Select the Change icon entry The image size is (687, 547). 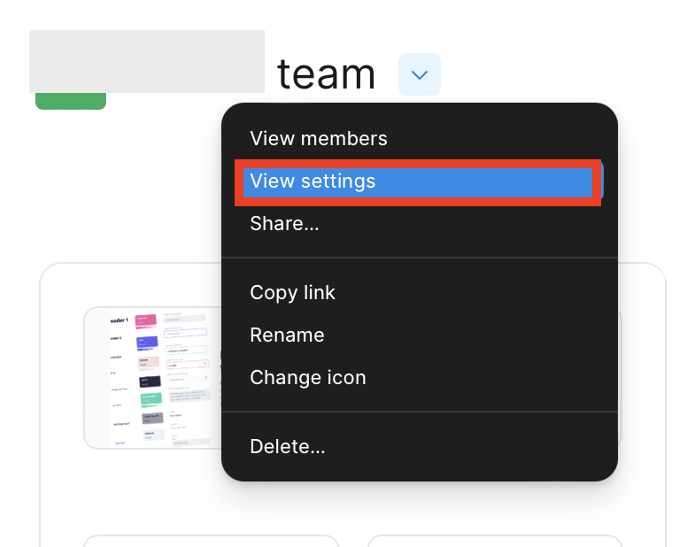coord(420,378)
